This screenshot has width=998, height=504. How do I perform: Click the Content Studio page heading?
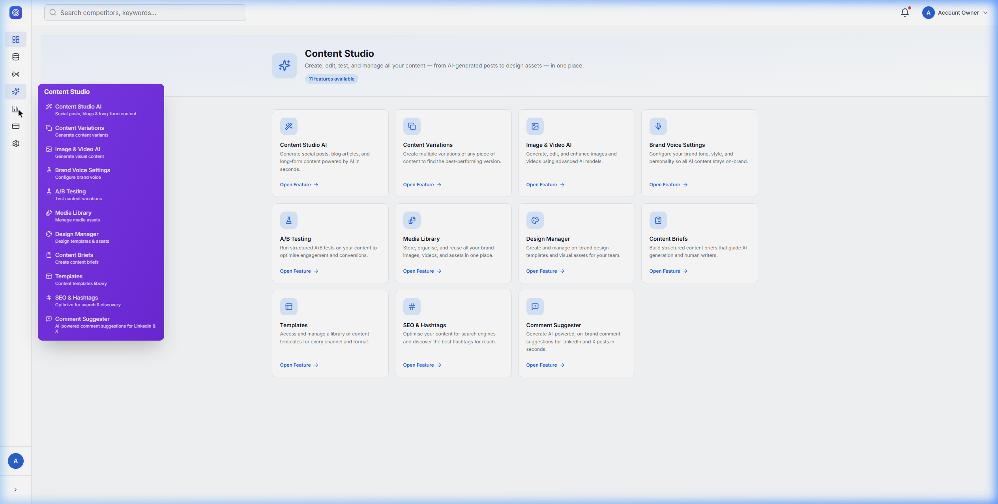[x=339, y=53]
